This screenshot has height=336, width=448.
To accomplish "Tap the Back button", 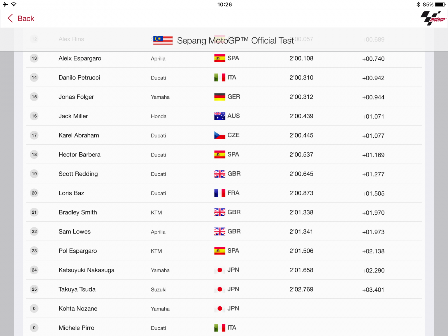I will [21, 18].
